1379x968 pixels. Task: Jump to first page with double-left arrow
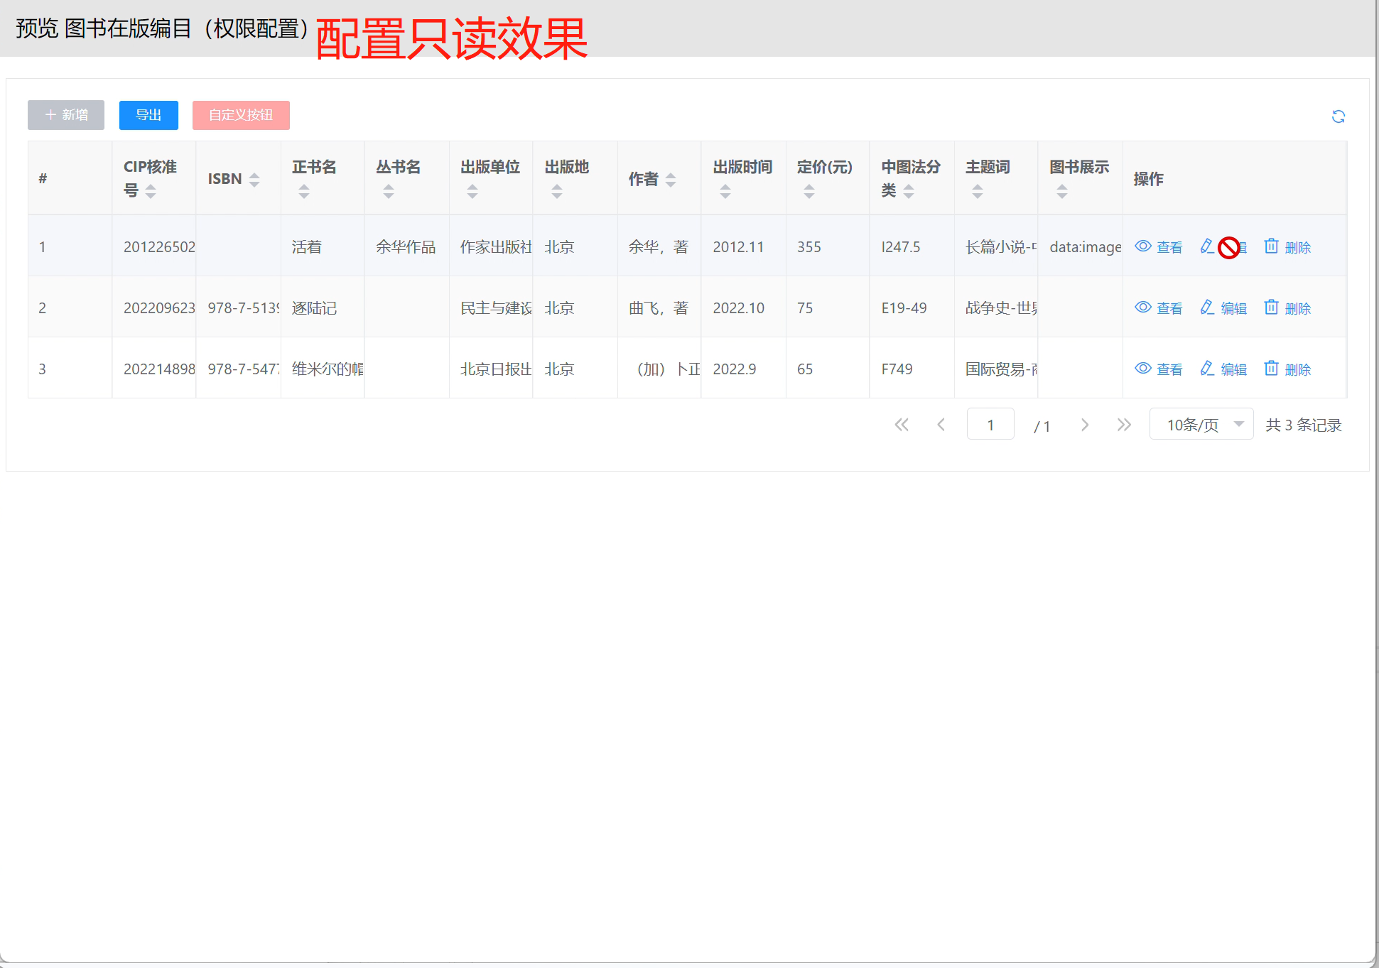point(902,425)
